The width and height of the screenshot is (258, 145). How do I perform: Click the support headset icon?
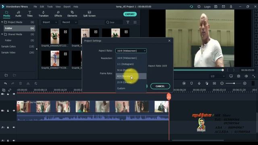pos(191,6)
